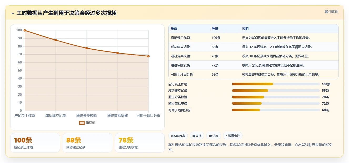Click the 应记录工作项 progress bar
The image size is (349, 163).
tap(276, 84)
